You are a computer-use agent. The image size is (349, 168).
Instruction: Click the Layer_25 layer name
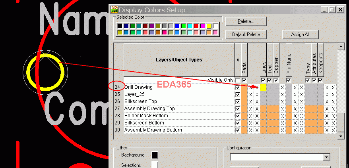click(134, 94)
